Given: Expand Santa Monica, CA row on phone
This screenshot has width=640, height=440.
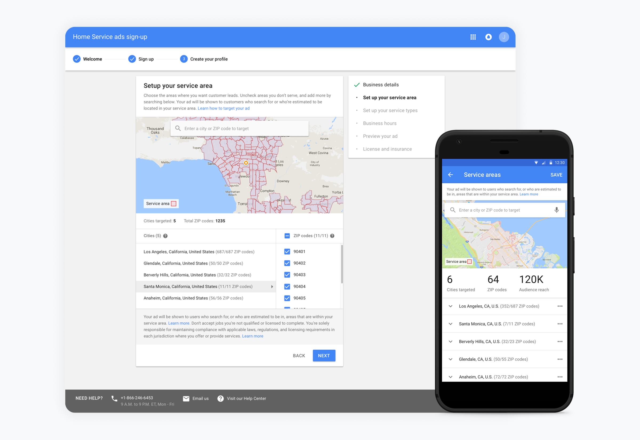Looking at the screenshot, I should click(x=450, y=324).
